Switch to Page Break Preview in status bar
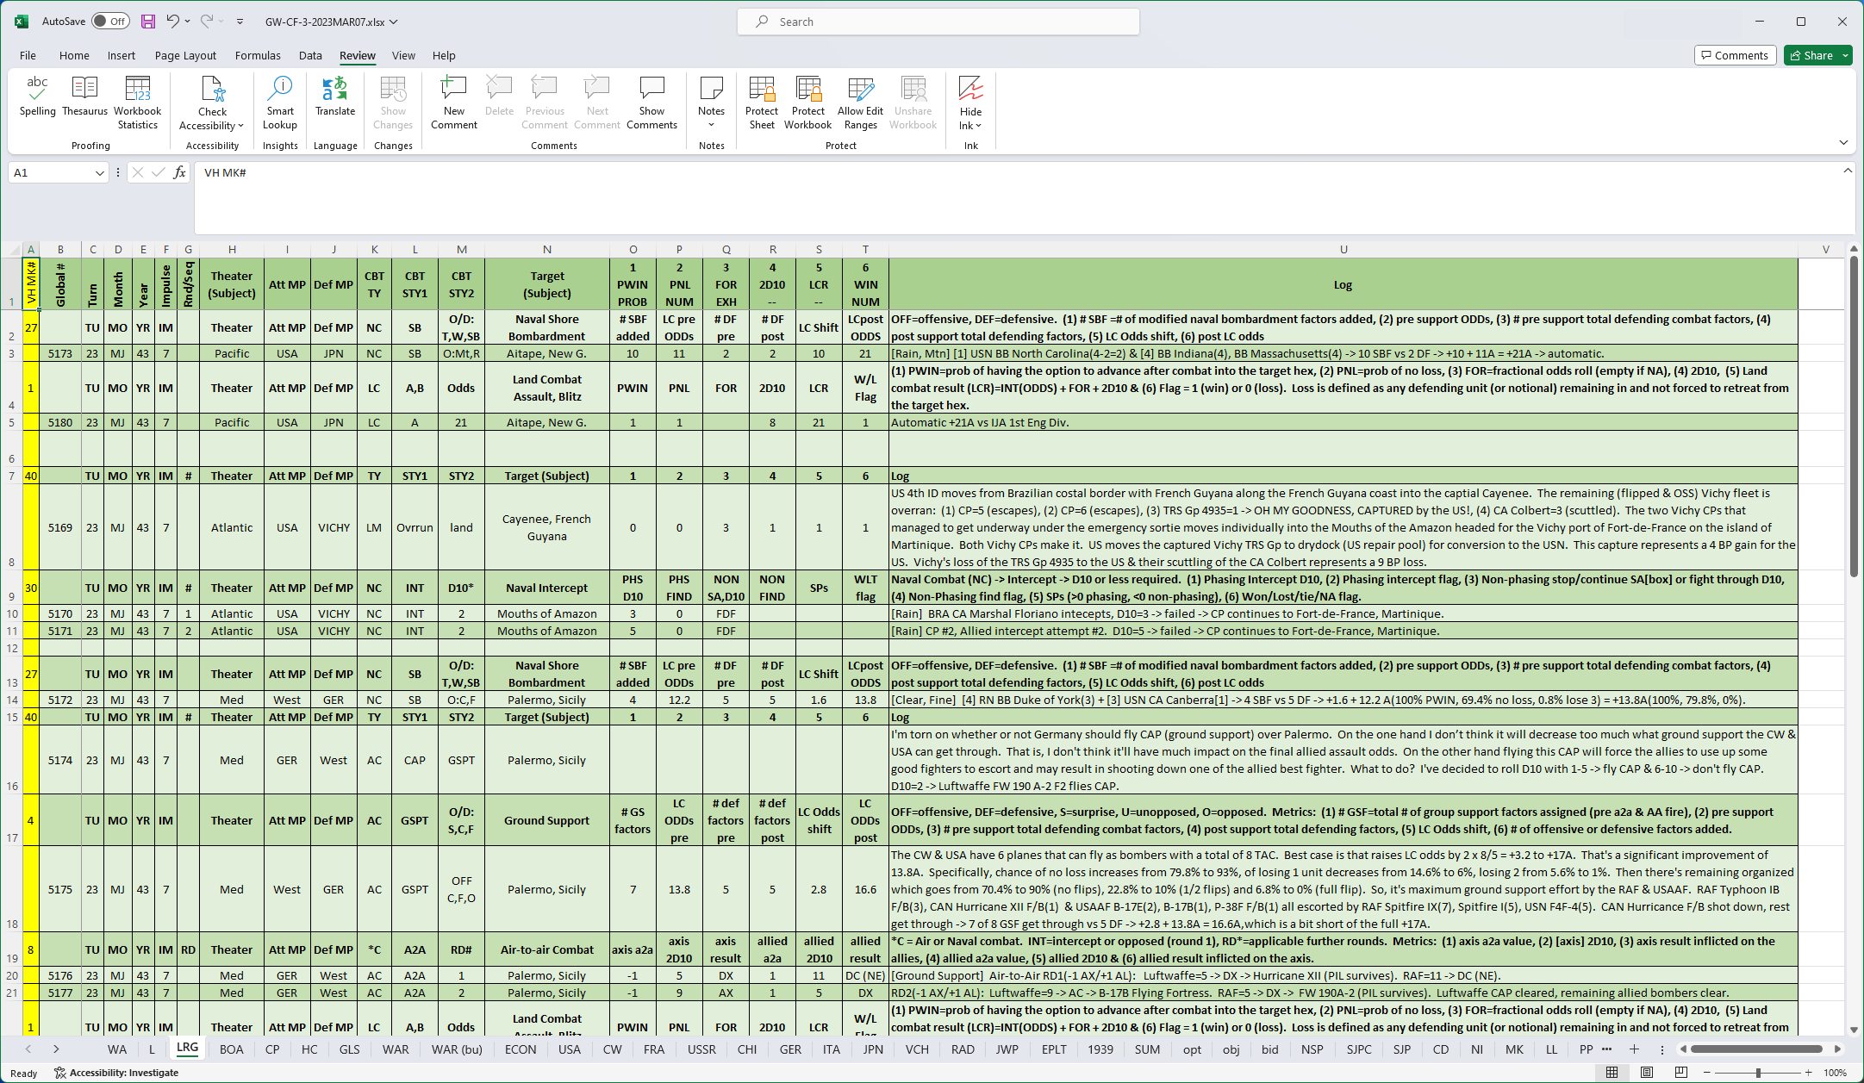The image size is (1864, 1083). coord(1681,1073)
